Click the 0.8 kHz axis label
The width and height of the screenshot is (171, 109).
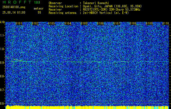click(2, 76)
